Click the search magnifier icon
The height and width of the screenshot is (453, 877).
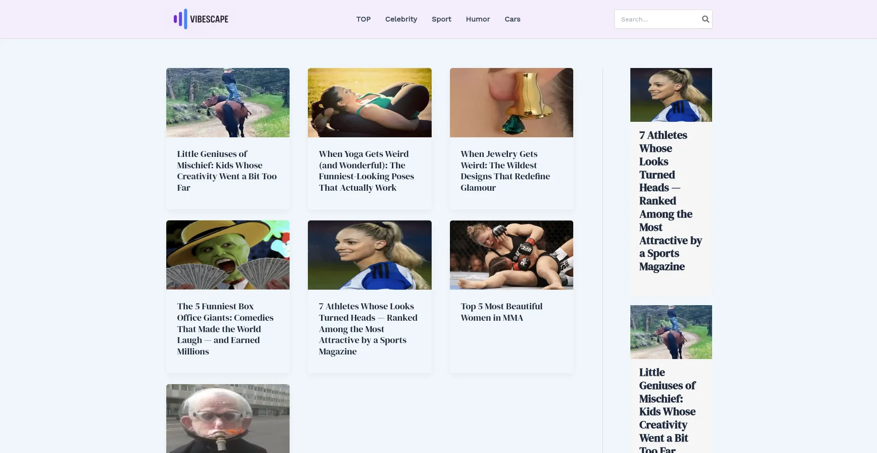(x=705, y=19)
